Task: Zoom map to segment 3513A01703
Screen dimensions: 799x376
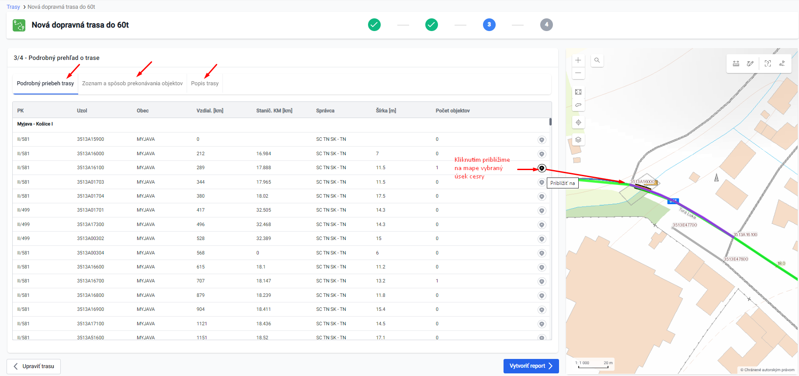Action: 542,182
